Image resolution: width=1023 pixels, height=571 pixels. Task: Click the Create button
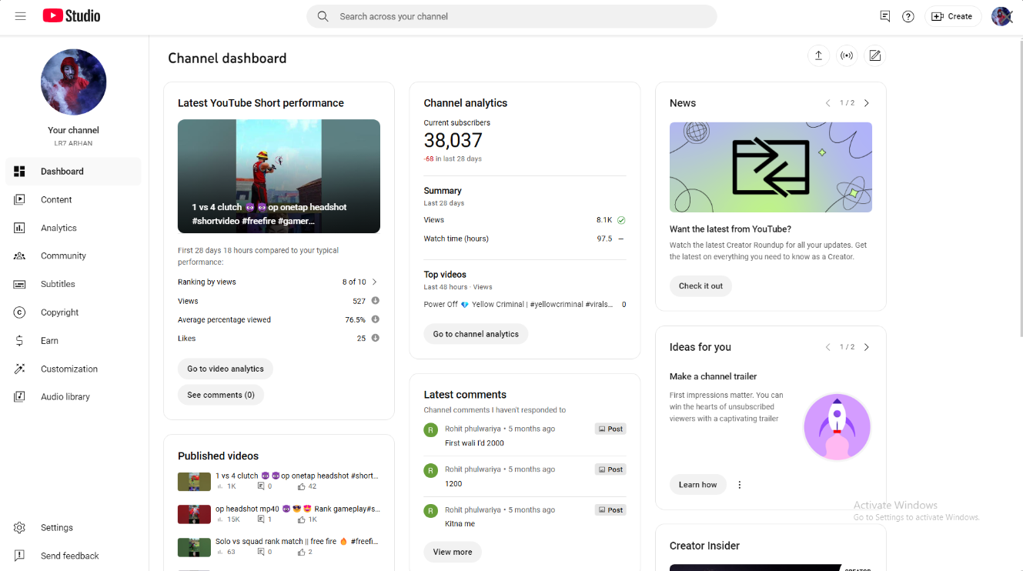click(x=953, y=16)
